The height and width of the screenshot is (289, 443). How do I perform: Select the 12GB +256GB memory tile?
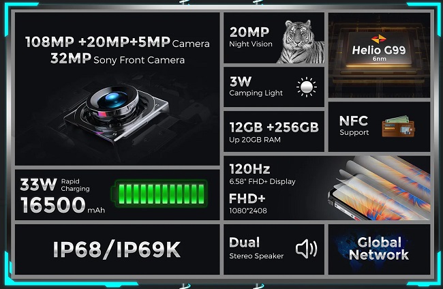(x=274, y=132)
